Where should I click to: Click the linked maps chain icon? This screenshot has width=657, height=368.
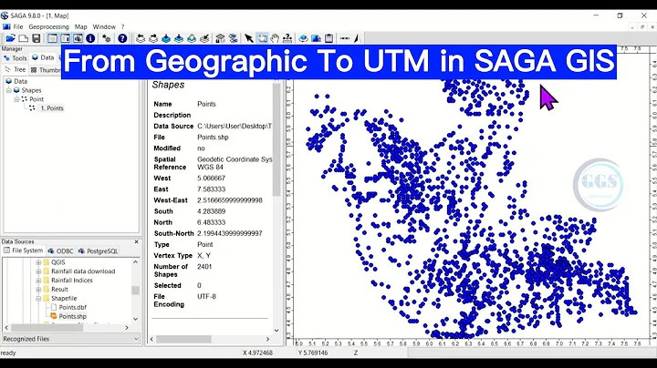pyautogui.click(x=233, y=38)
